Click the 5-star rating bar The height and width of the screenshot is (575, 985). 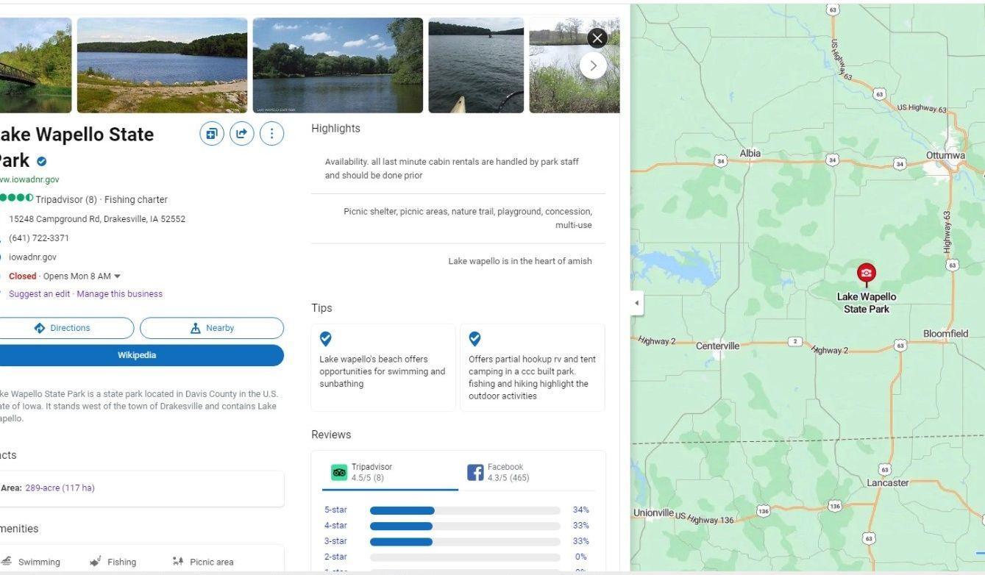465,510
